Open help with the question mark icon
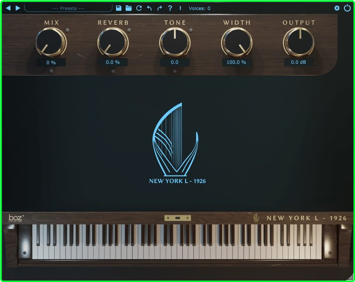The image size is (355, 282). coord(170,8)
